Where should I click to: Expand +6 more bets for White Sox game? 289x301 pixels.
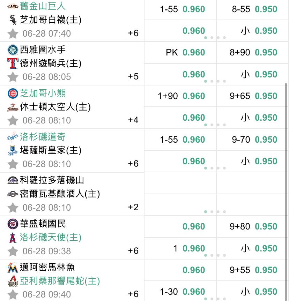133,33
